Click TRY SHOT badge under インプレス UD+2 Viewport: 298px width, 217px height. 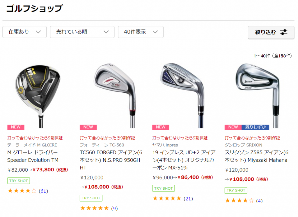(x=164, y=188)
